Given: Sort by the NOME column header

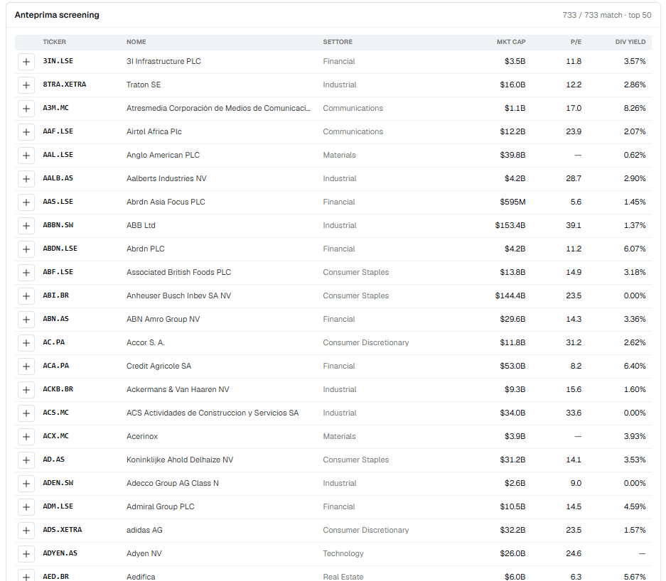Looking at the screenshot, I should (x=136, y=42).
